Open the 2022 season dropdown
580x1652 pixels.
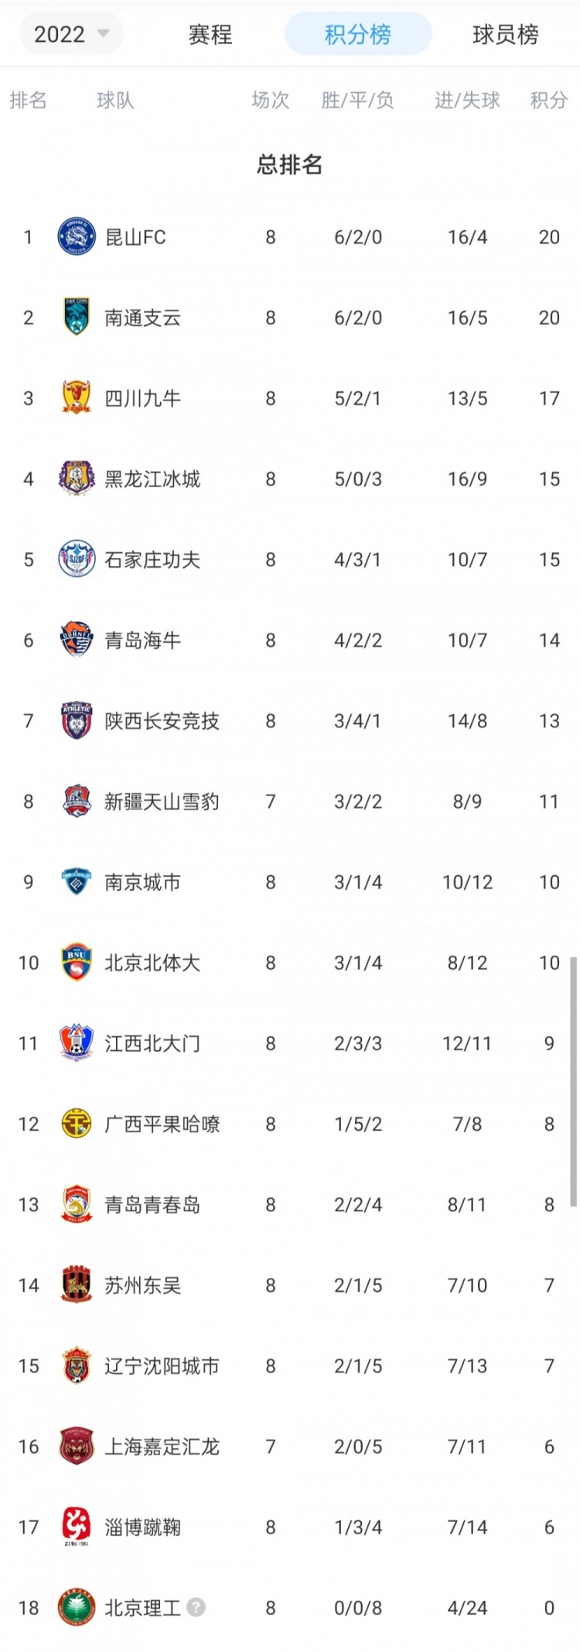[x=71, y=34]
